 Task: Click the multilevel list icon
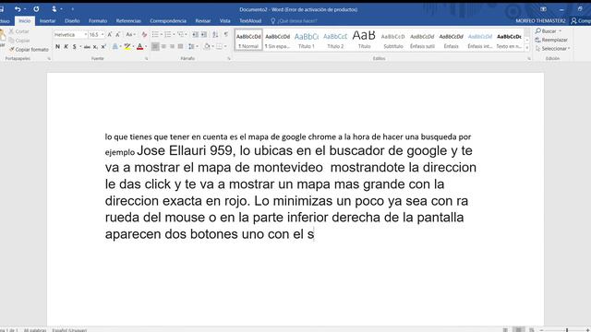click(181, 35)
